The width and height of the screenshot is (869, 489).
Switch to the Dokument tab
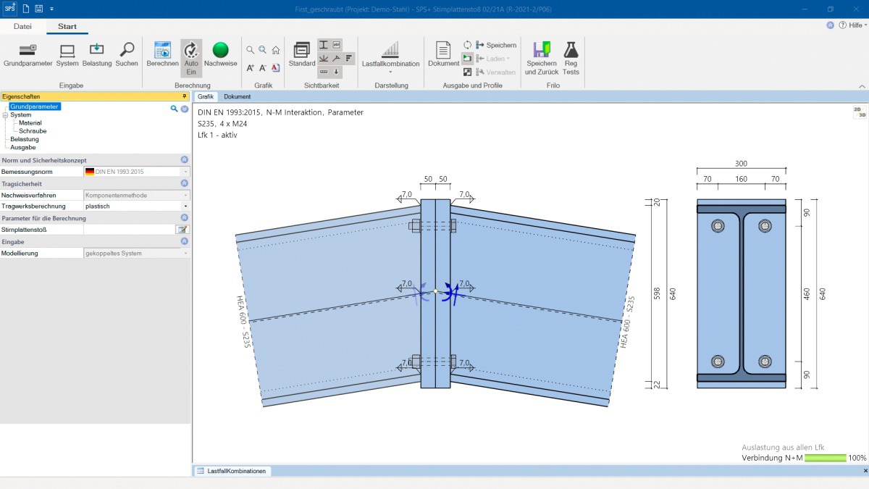[x=237, y=96]
